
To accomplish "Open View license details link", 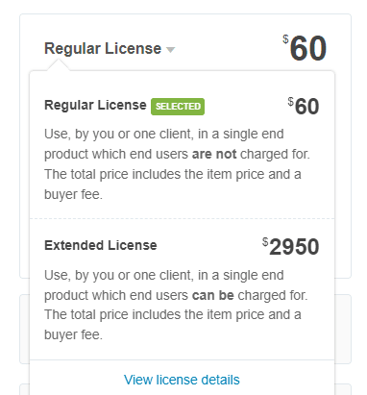I will (182, 380).
